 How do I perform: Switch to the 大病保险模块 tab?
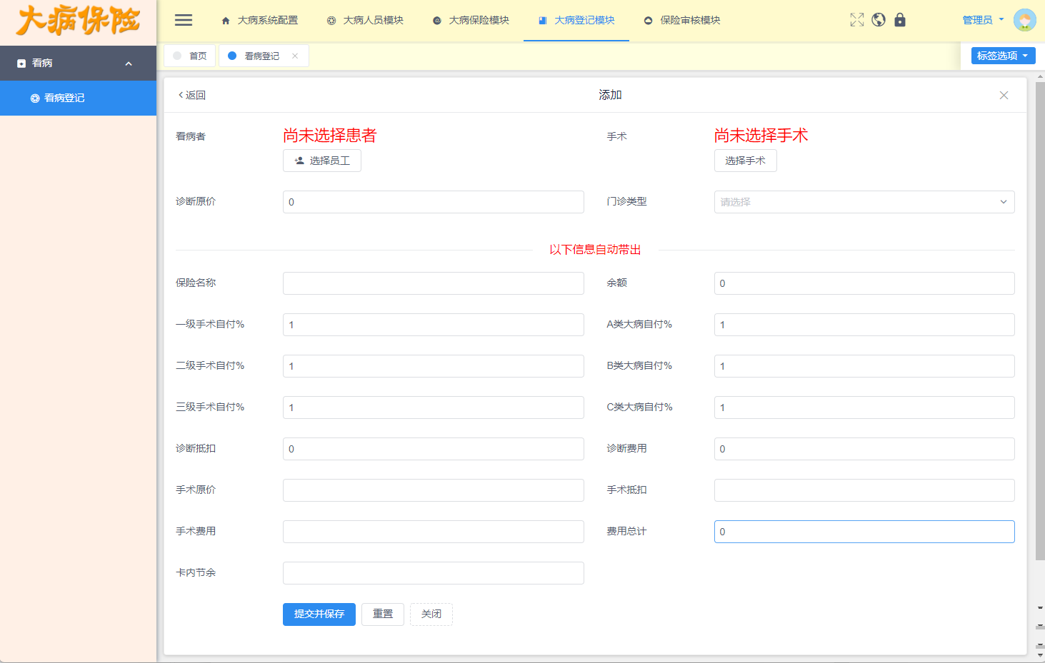click(x=470, y=21)
